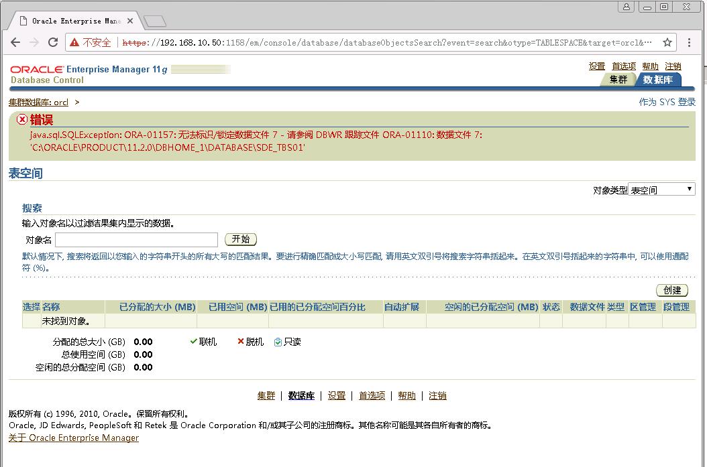Open the 关于 Oracle Enterprise Manager link
The width and height of the screenshot is (707, 467).
click(x=74, y=438)
